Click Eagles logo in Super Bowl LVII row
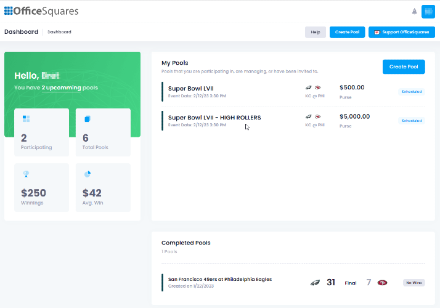This screenshot has height=308, width=440. 308,87
